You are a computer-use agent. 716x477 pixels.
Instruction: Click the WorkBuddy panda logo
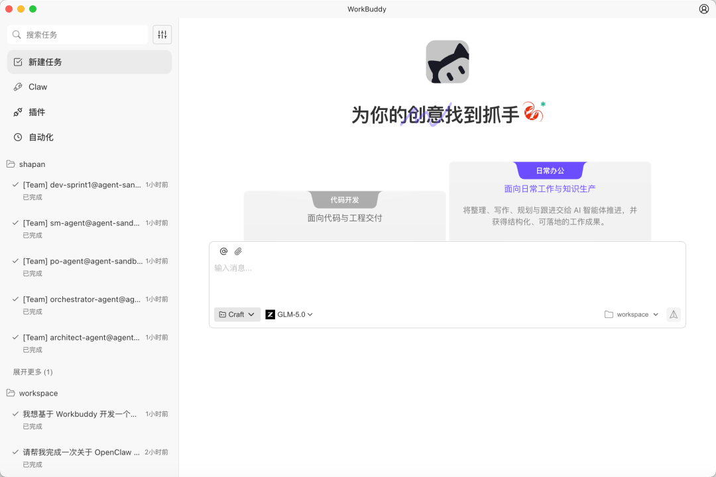(x=447, y=61)
